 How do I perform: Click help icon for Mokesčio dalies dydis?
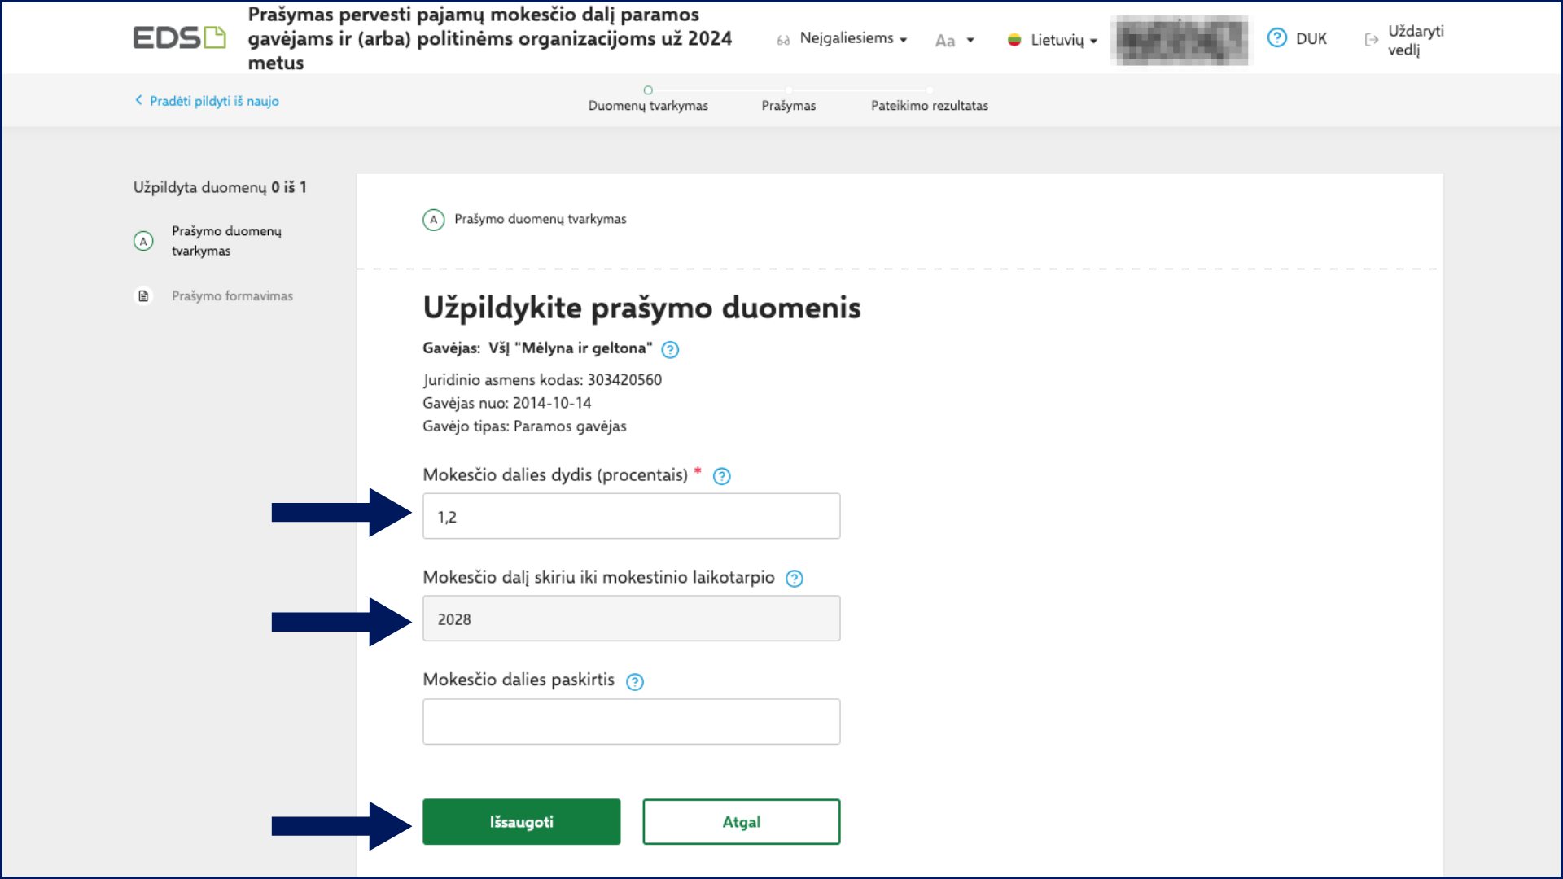pos(721,477)
